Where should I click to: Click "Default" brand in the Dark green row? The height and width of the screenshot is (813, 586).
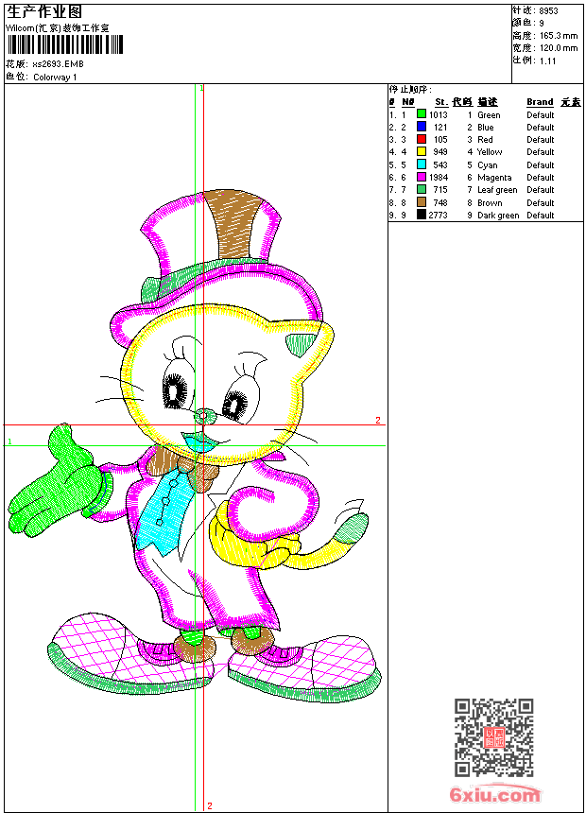[x=541, y=216]
